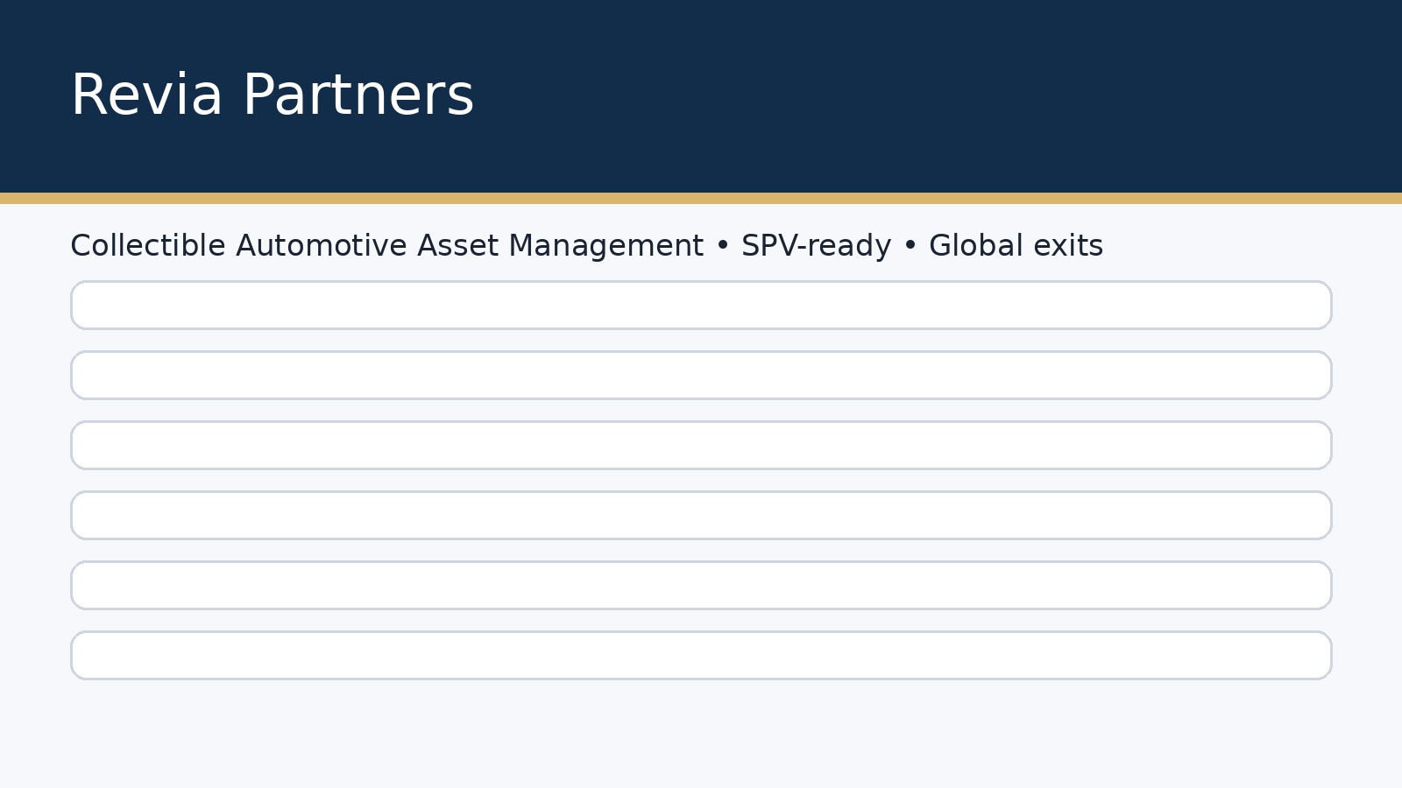Select the third empty rounded box
1402x788 pixels.
click(701, 446)
